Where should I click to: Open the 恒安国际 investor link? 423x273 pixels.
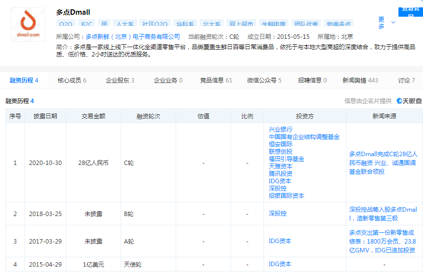tap(281, 144)
